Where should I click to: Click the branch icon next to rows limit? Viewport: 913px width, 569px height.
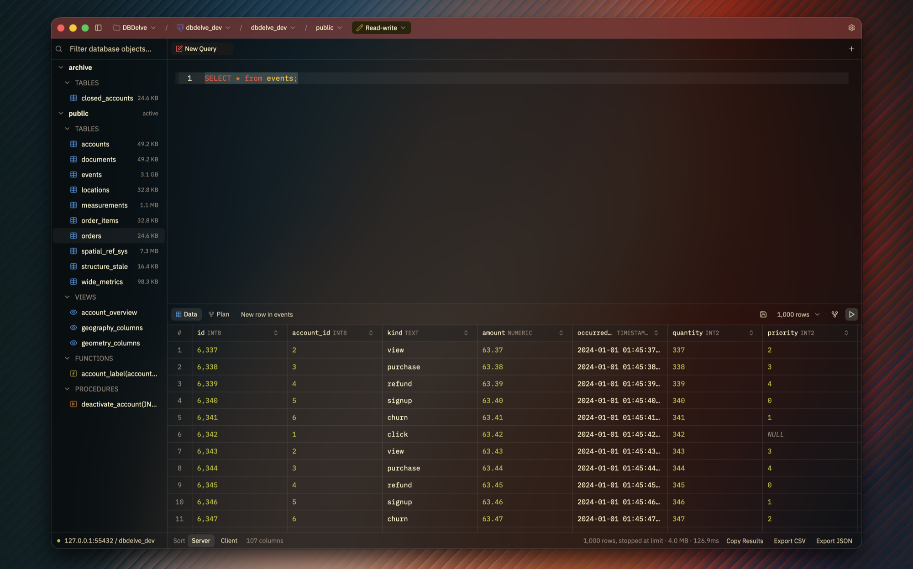[x=834, y=314]
